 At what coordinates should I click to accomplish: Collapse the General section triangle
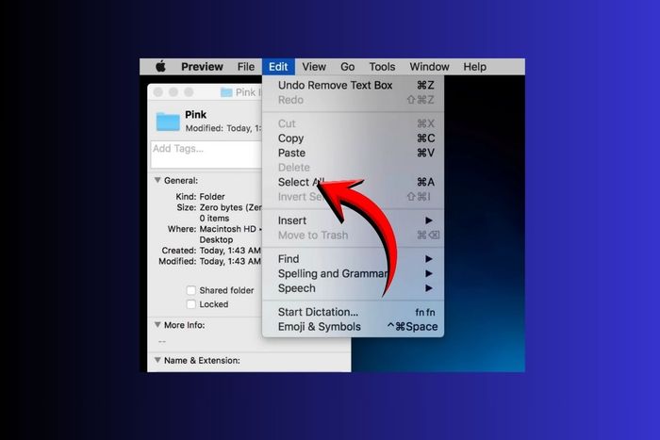[x=157, y=180]
